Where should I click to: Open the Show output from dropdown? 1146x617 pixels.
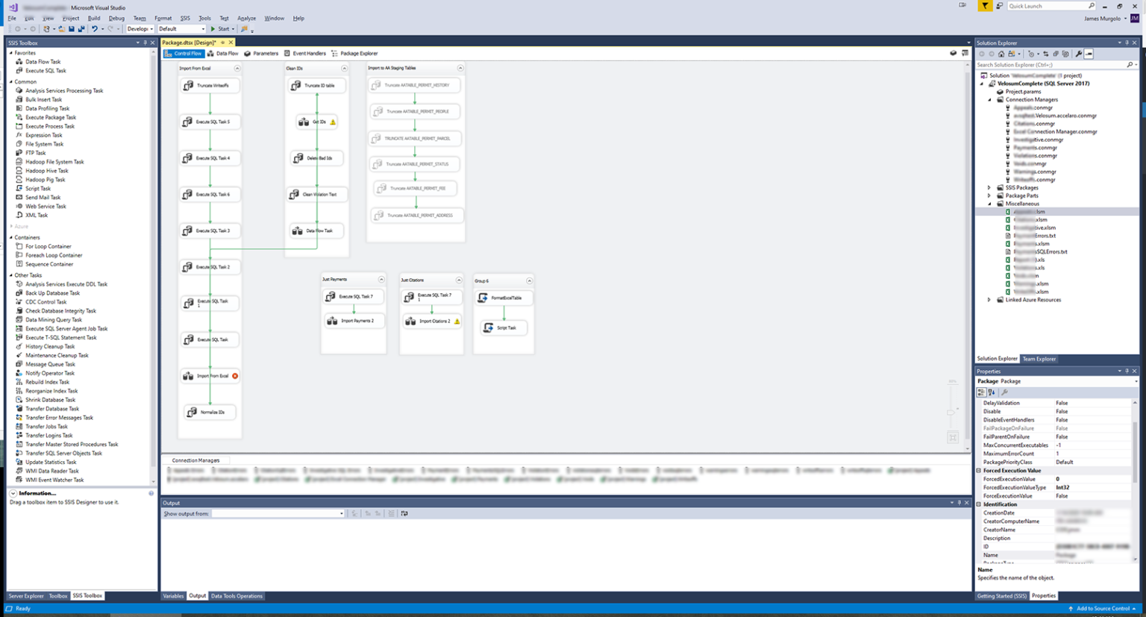341,513
